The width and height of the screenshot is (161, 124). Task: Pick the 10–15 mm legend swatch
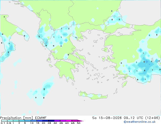pos(34,121)
